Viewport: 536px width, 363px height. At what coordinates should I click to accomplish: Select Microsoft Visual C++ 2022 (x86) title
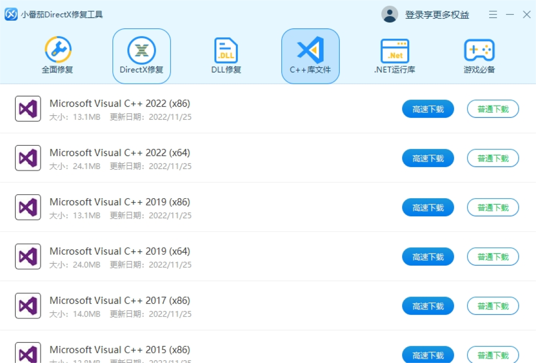120,103
